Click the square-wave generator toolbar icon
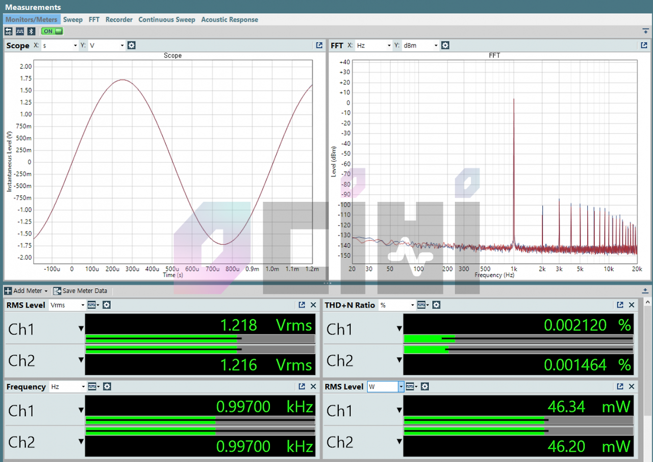 tap(19, 31)
